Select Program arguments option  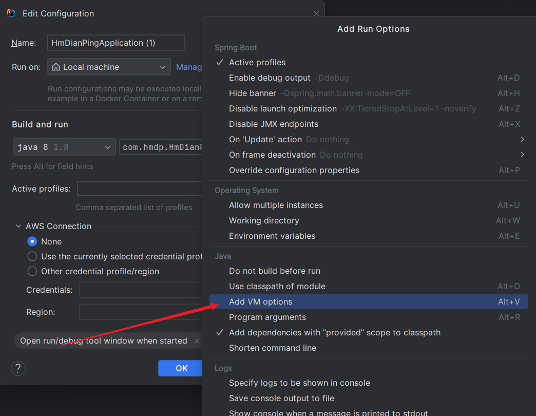pyautogui.click(x=369, y=317)
